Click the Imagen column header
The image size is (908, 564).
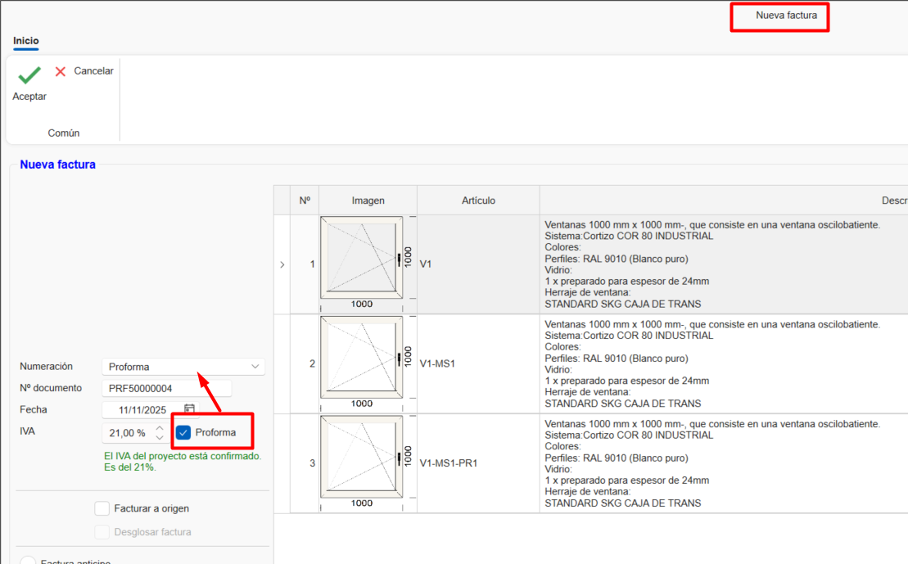pyautogui.click(x=368, y=201)
